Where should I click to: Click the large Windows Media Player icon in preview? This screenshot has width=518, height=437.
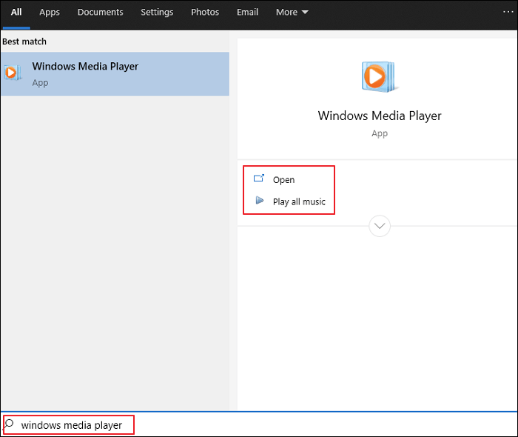pyautogui.click(x=379, y=77)
